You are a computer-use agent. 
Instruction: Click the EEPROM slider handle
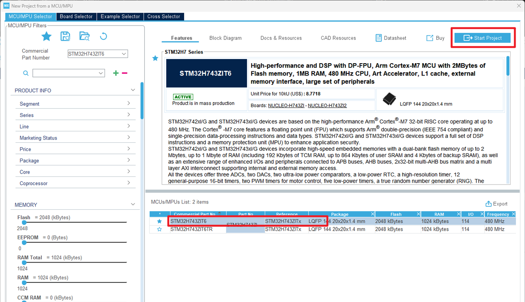pos(24,242)
